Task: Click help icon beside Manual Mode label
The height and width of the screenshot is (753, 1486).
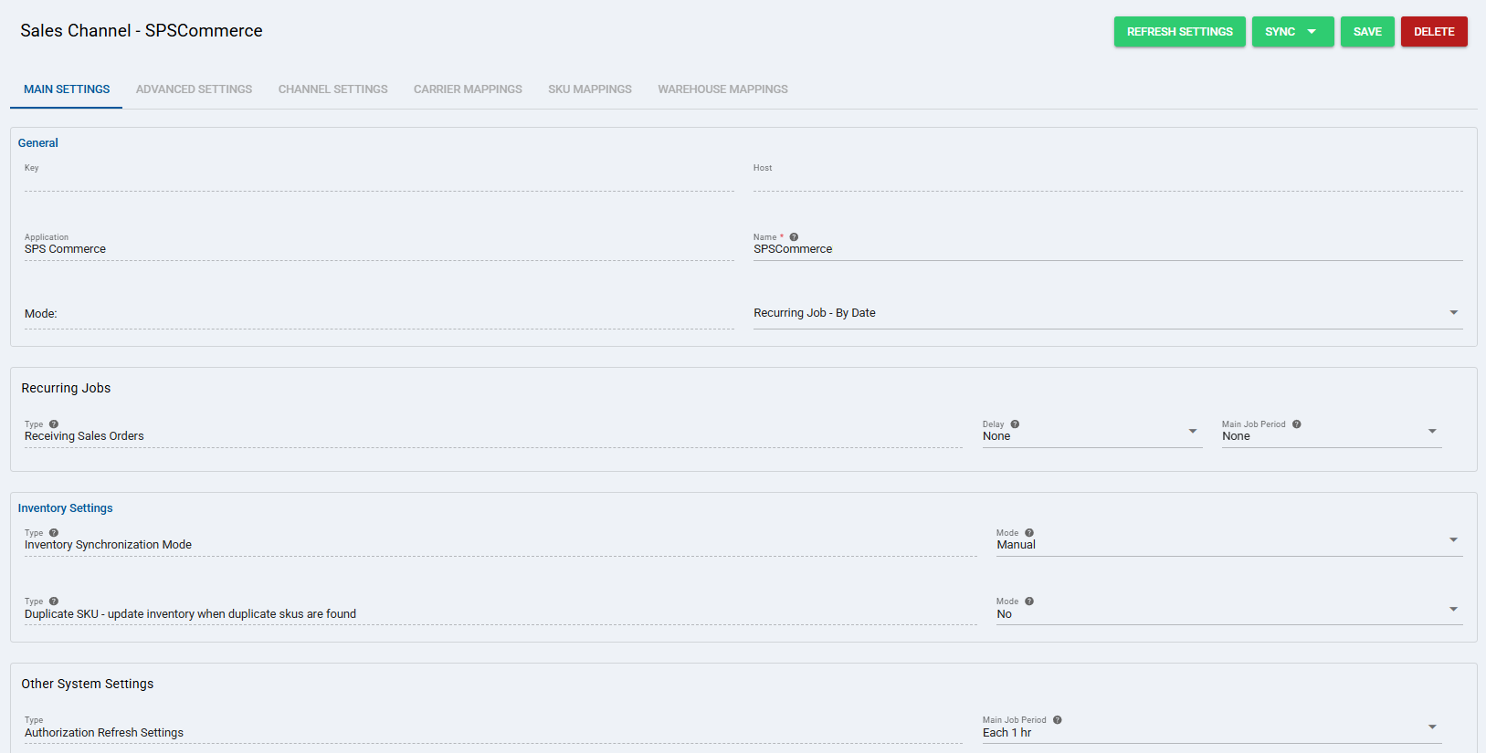Action: [x=1029, y=533]
